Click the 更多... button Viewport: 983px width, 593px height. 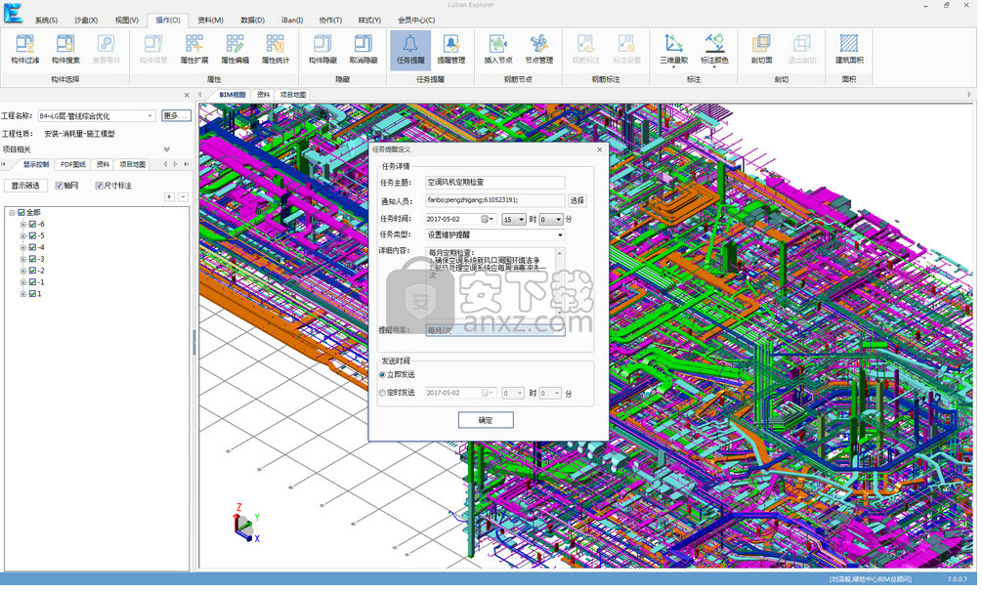click(x=176, y=116)
